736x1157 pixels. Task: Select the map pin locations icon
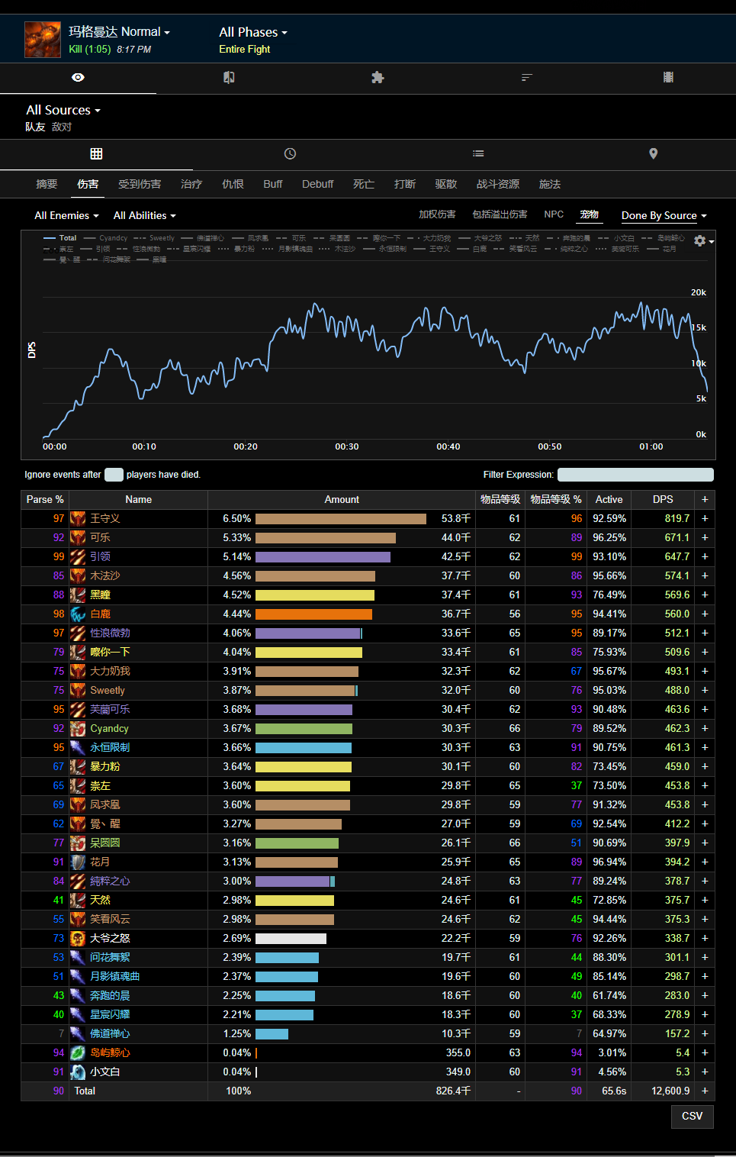(653, 153)
